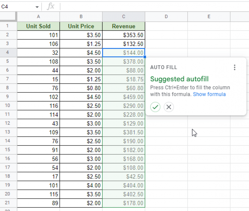
Task: Click the Unit Sold header cell
Action: pyautogui.click(x=38, y=26)
